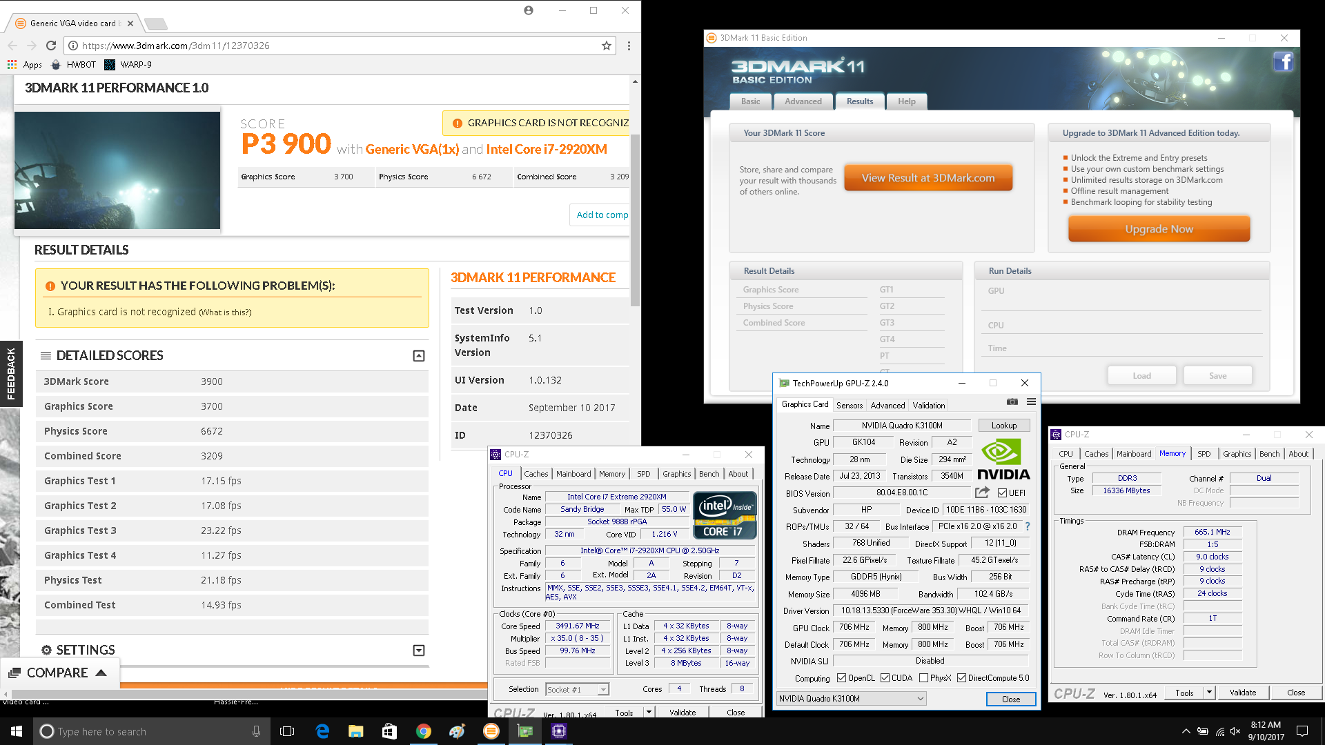Click the Close button in GPU-Z
Image resolution: width=1325 pixels, height=745 pixels.
1011,699
